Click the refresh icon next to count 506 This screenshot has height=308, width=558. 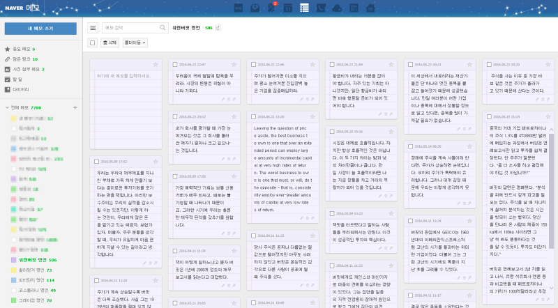[218, 27]
